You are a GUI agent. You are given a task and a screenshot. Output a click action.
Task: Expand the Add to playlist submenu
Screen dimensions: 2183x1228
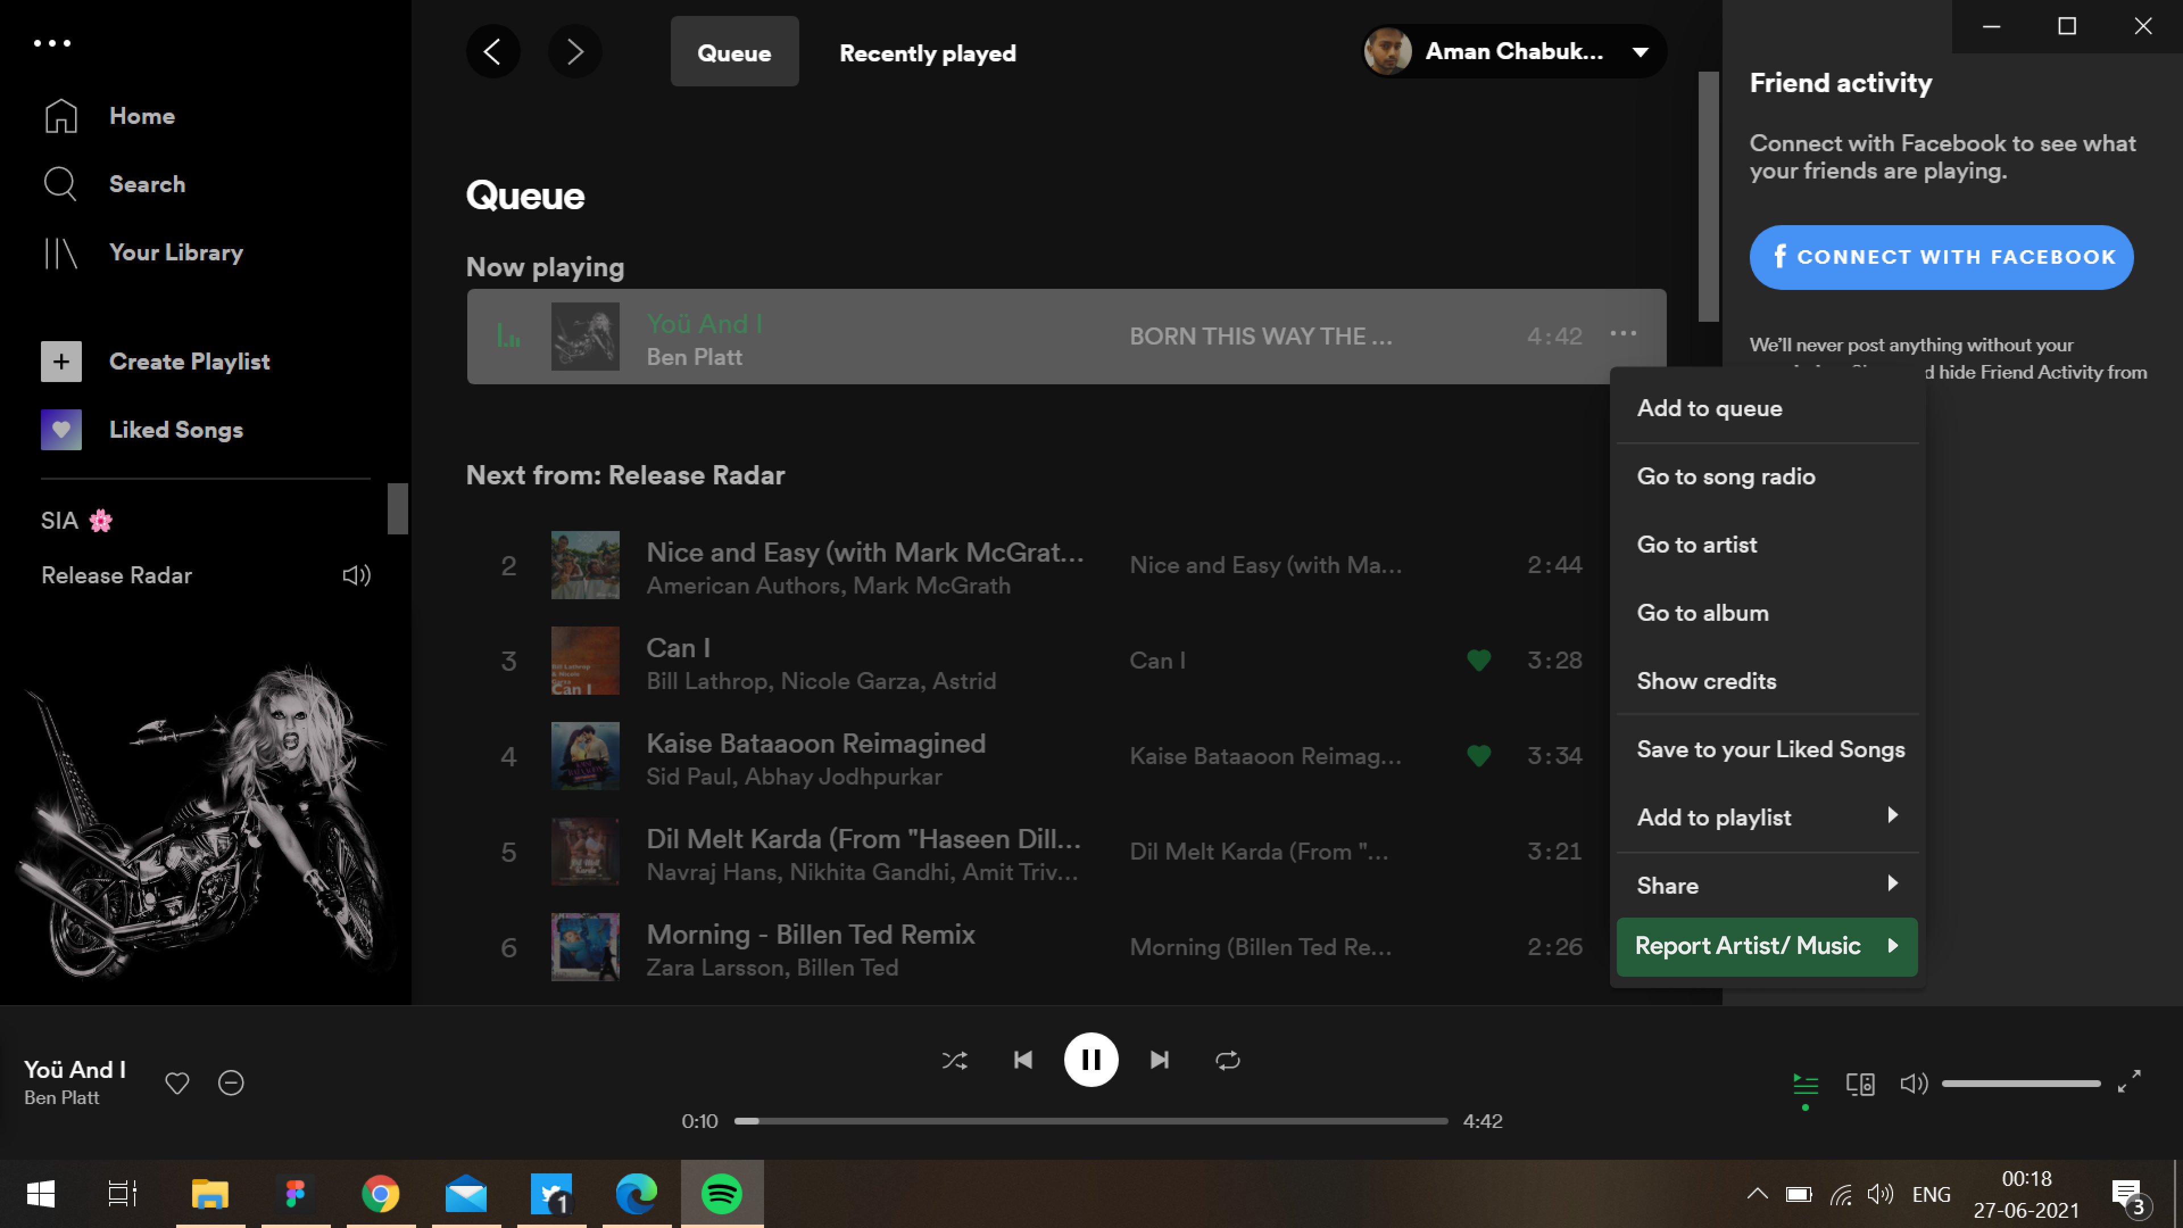coord(1893,815)
